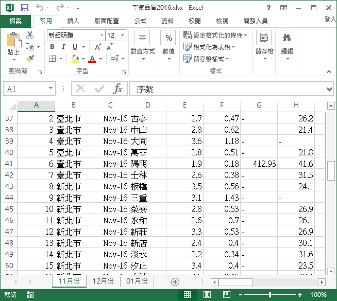Click the zoom slider handle
This screenshot has width=337, height=301.
point(270,295)
